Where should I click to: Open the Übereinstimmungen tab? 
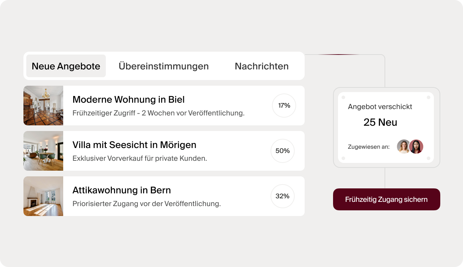click(x=164, y=66)
